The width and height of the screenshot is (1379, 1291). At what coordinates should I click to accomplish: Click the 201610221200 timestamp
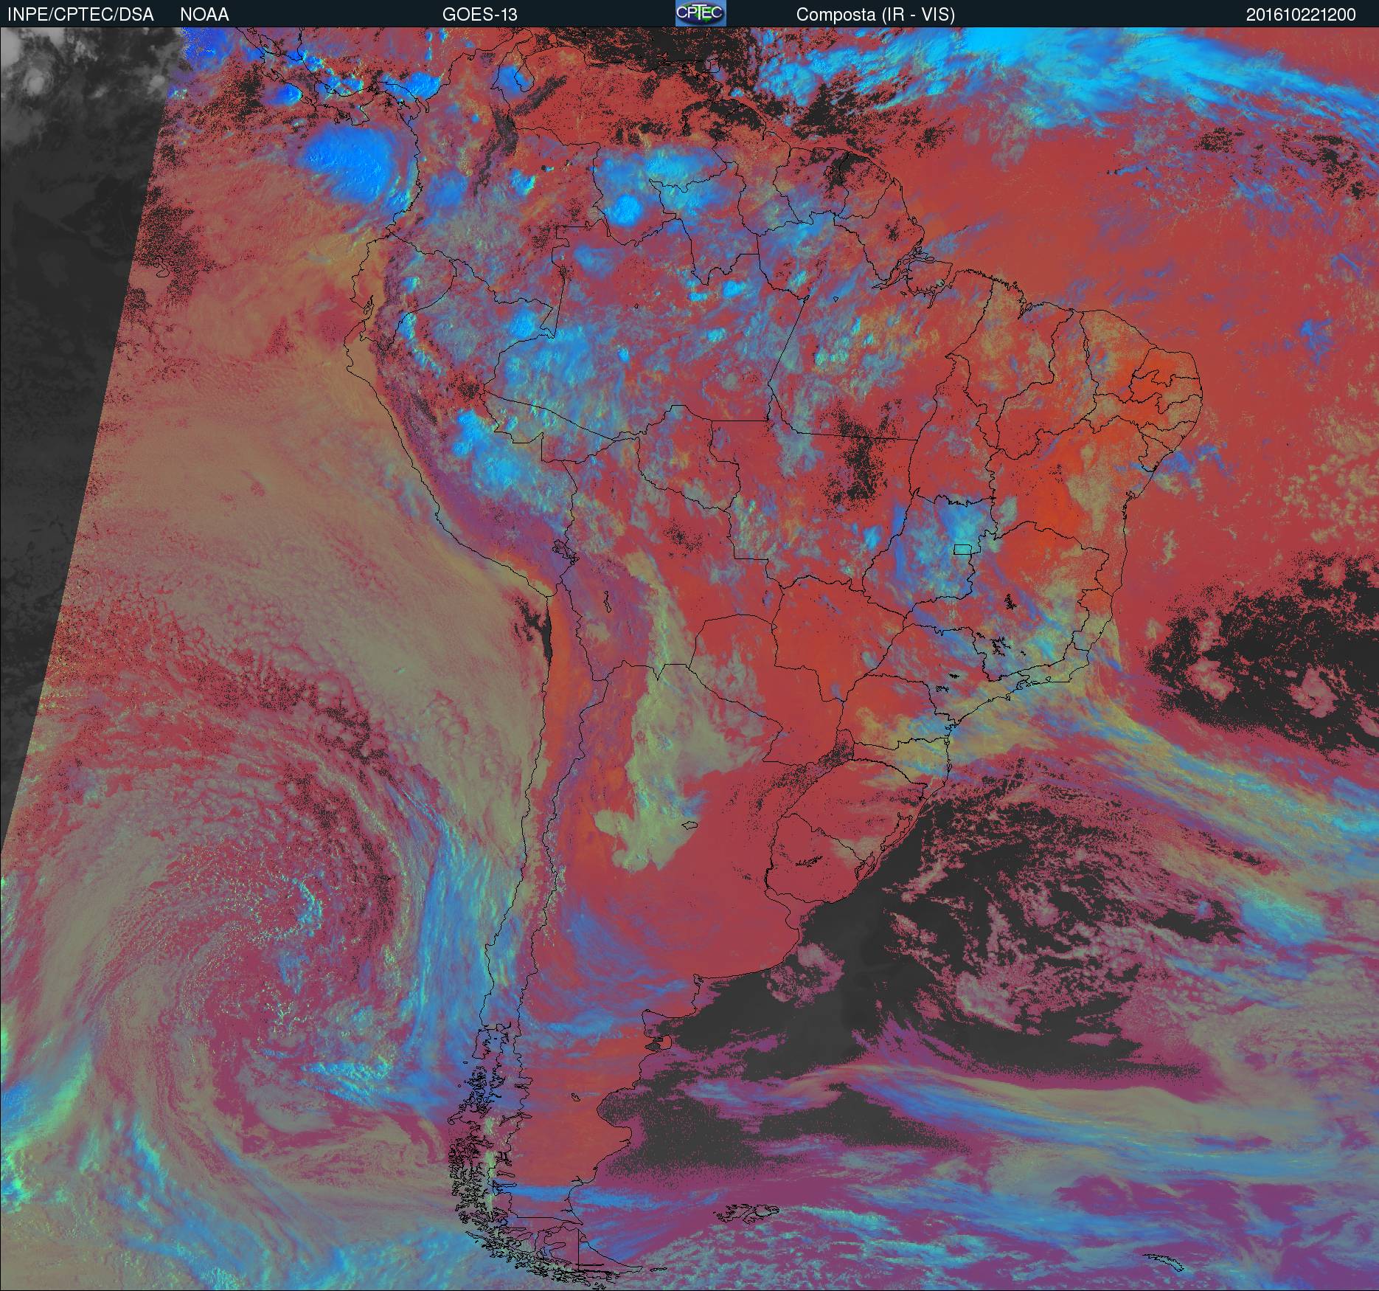coord(1301,15)
